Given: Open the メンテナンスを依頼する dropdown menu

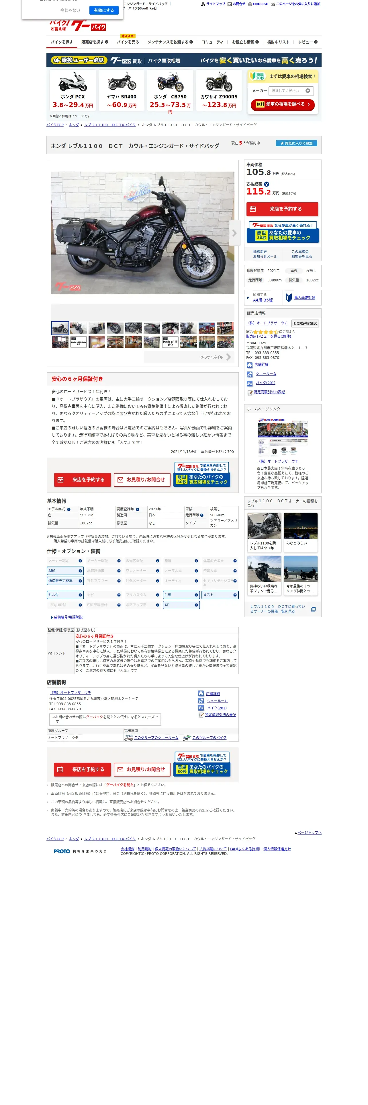Looking at the screenshot, I should [x=170, y=42].
